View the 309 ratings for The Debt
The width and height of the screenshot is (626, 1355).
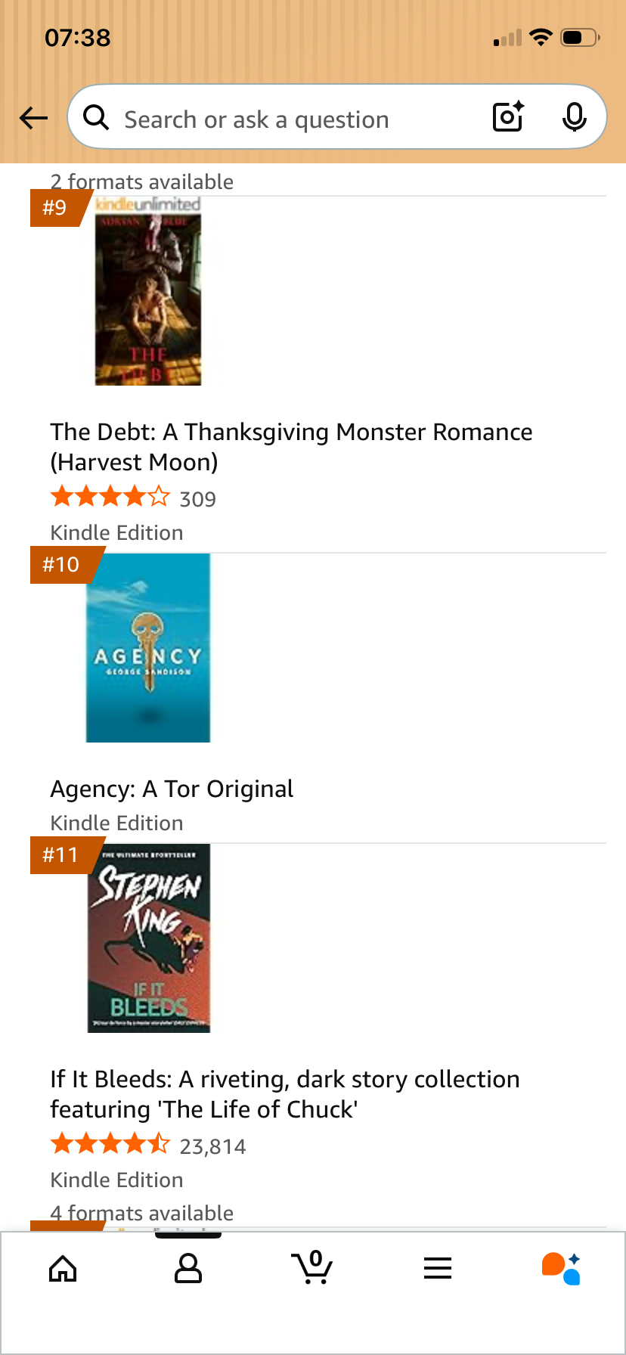click(x=198, y=499)
